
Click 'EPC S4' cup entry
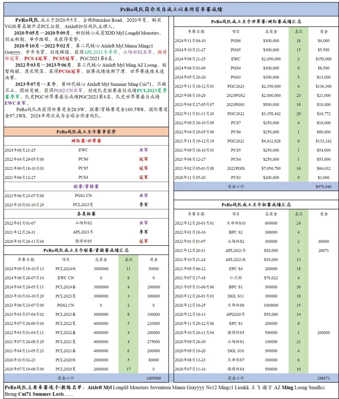(236, 269)
